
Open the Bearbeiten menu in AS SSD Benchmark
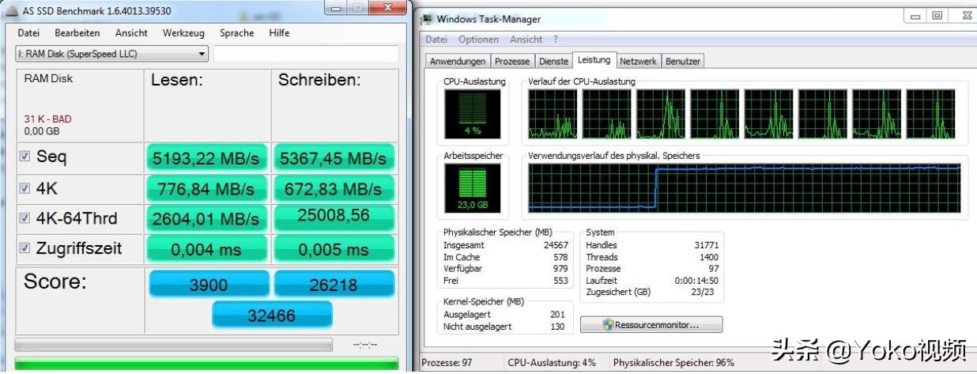(x=77, y=33)
